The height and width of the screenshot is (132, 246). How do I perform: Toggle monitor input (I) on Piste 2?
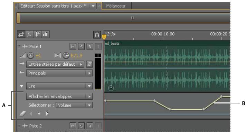coord(98,126)
